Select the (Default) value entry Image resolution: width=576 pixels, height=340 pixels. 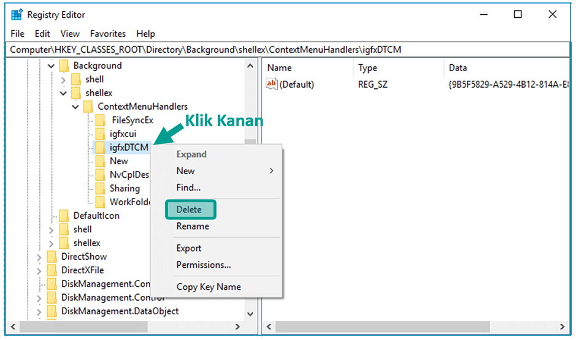pos(296,85)
